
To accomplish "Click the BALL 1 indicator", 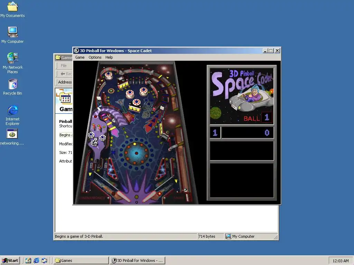I will tap(258, 118).
